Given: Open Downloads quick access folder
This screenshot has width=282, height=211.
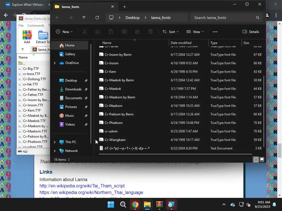Looking at the screenshot, I should (73, 89).
